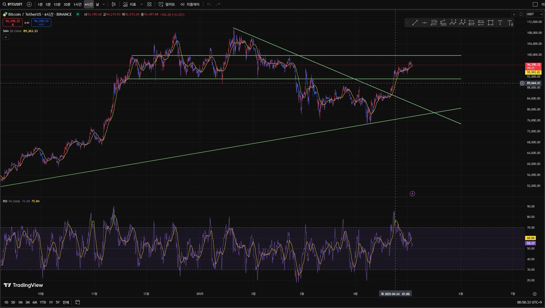Select the anchored text tool
545x308 pixels.
coord(510,23)
